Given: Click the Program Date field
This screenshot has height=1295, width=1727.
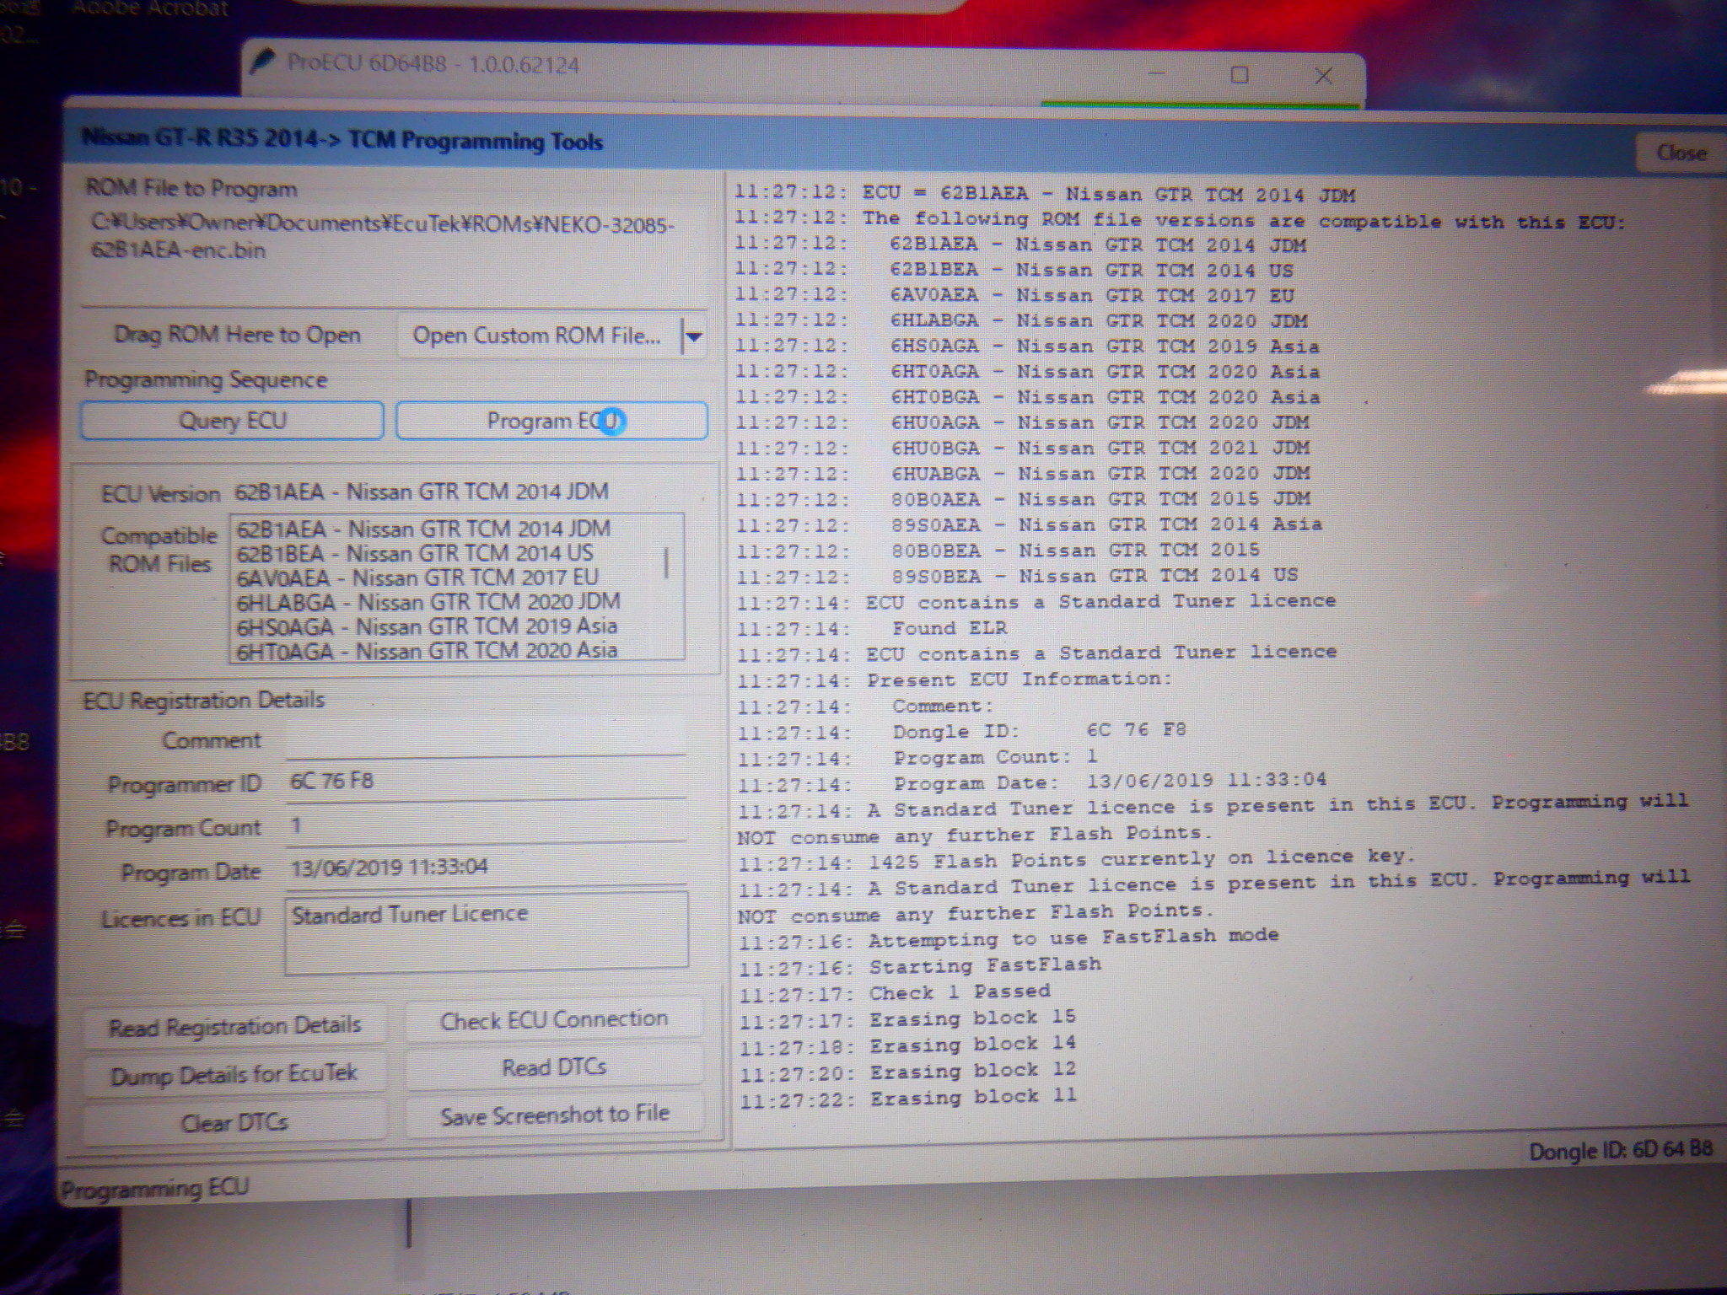Looking at the screenshot, I should tap(486, 867).
